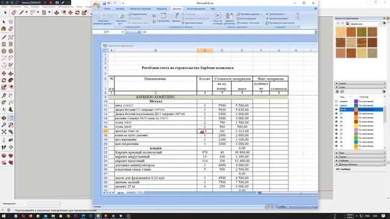Select the Zoom Window tool
390x219 pixels.
(11, 125)
